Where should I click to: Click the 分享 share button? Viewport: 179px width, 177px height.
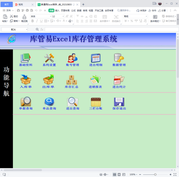click(162, 10)
